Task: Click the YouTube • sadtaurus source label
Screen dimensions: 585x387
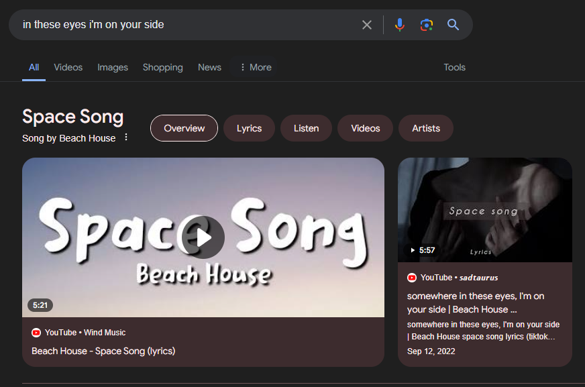Action: click(460, 278)
